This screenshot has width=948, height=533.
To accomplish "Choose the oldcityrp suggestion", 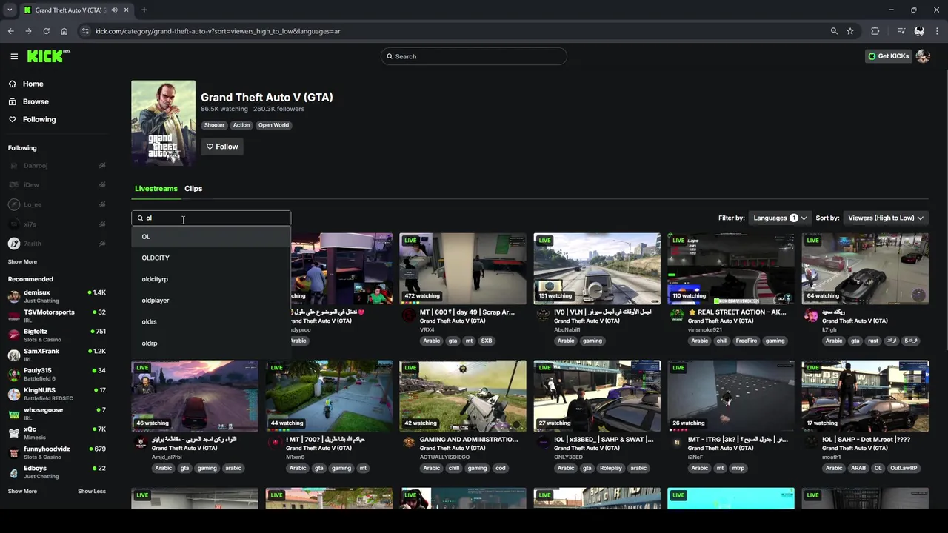I will (211, 279).
